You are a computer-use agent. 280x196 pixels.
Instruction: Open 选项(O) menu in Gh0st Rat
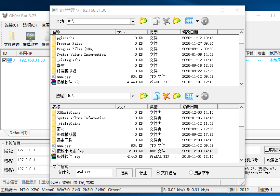tap(30, 25)
